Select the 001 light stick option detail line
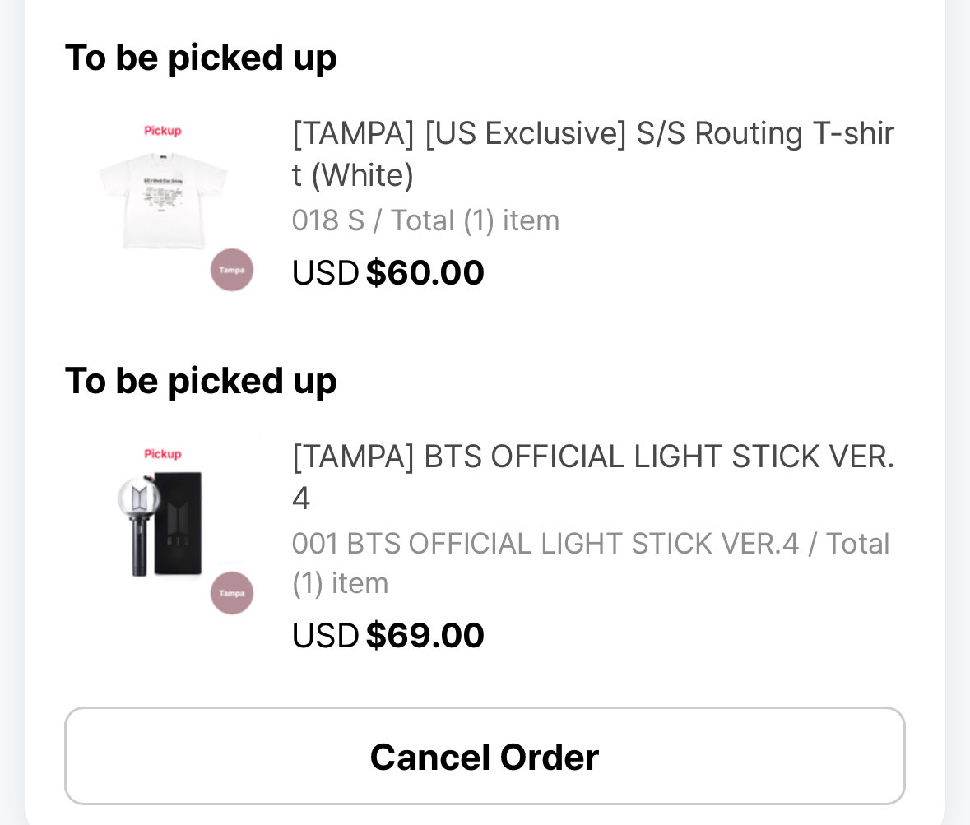This screenshot has height=825, width=970. click(590, 563)
